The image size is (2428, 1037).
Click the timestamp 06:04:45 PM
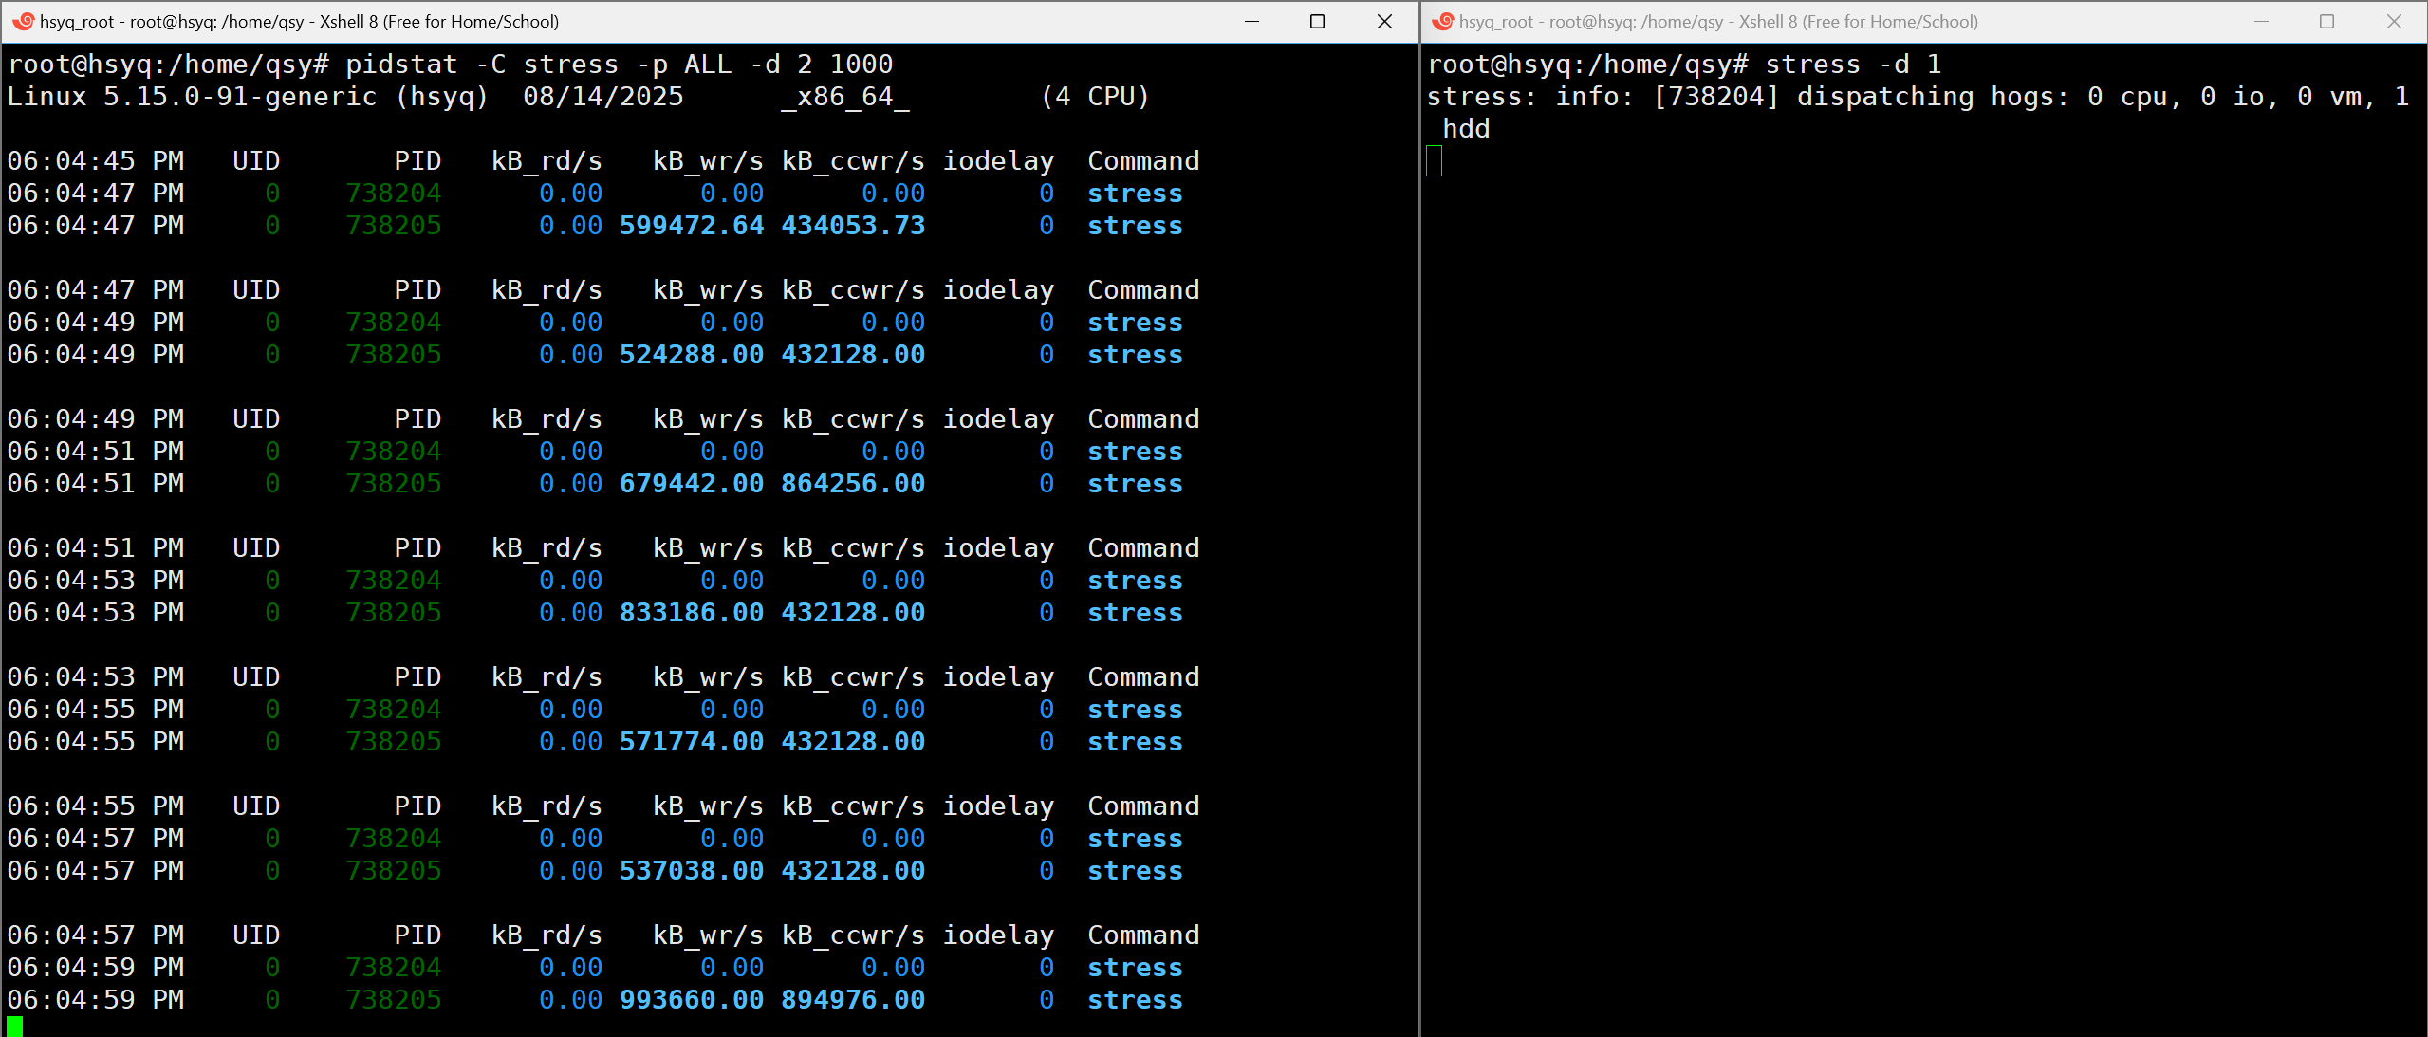pyautogui.click(x=96, y=161)
